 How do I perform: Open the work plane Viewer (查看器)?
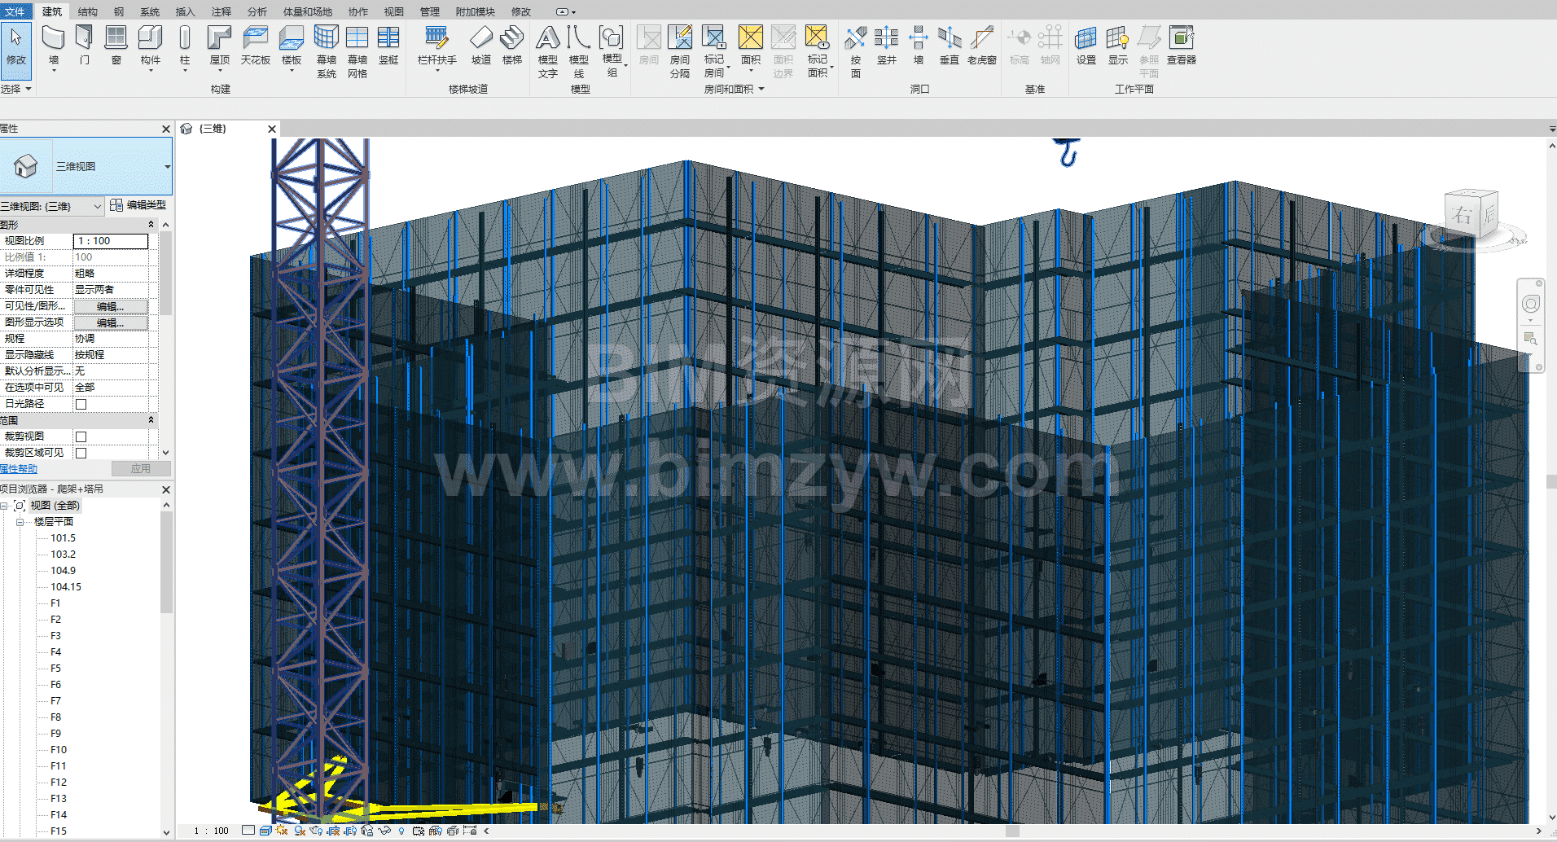coord(1182,46)
